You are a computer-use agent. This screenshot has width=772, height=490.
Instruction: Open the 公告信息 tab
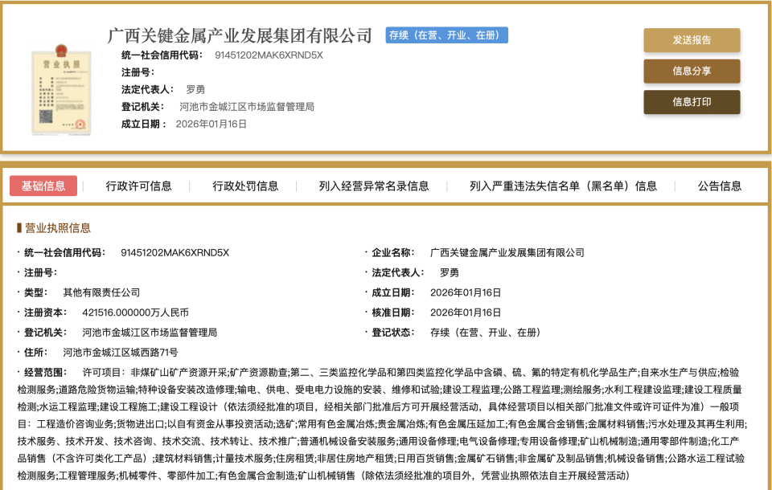click(720, 186)
